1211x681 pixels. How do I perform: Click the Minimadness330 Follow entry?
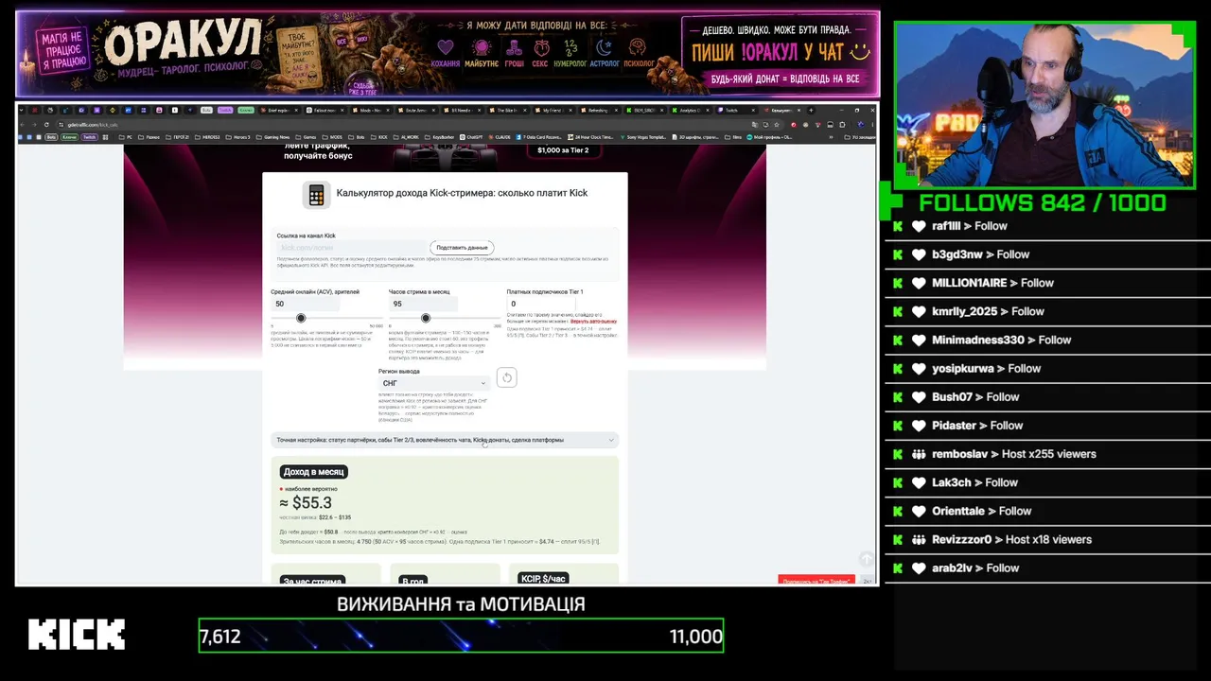coord(1001,340)
